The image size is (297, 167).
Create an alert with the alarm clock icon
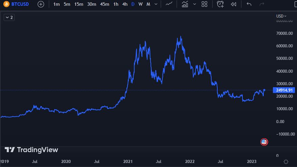click(220, 4)
